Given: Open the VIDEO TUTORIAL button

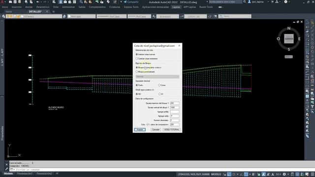Looking at the screenshot, I should 172,130.
